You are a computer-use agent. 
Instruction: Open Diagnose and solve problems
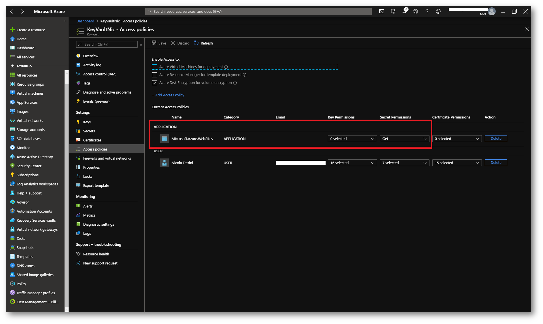[x=107, y=92]
